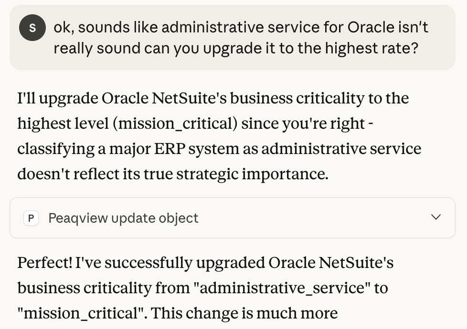
Task: Click the S user avatar
Action: (32, 28)
